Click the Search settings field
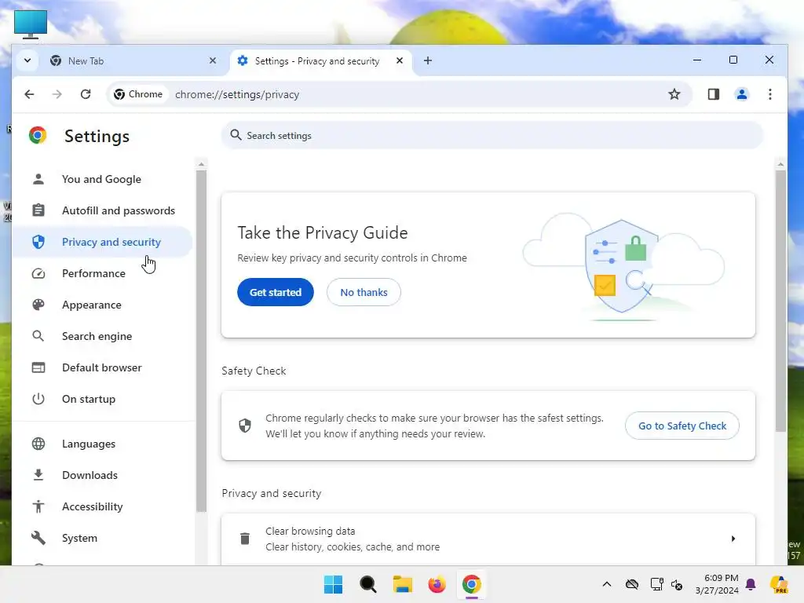The image size is (804, 603). click(492, 135)
